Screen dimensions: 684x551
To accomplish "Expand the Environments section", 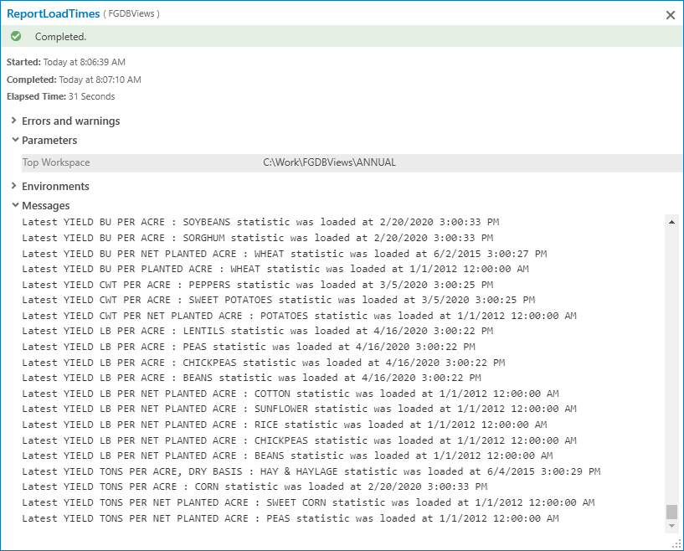I will (x=14, y=187).
